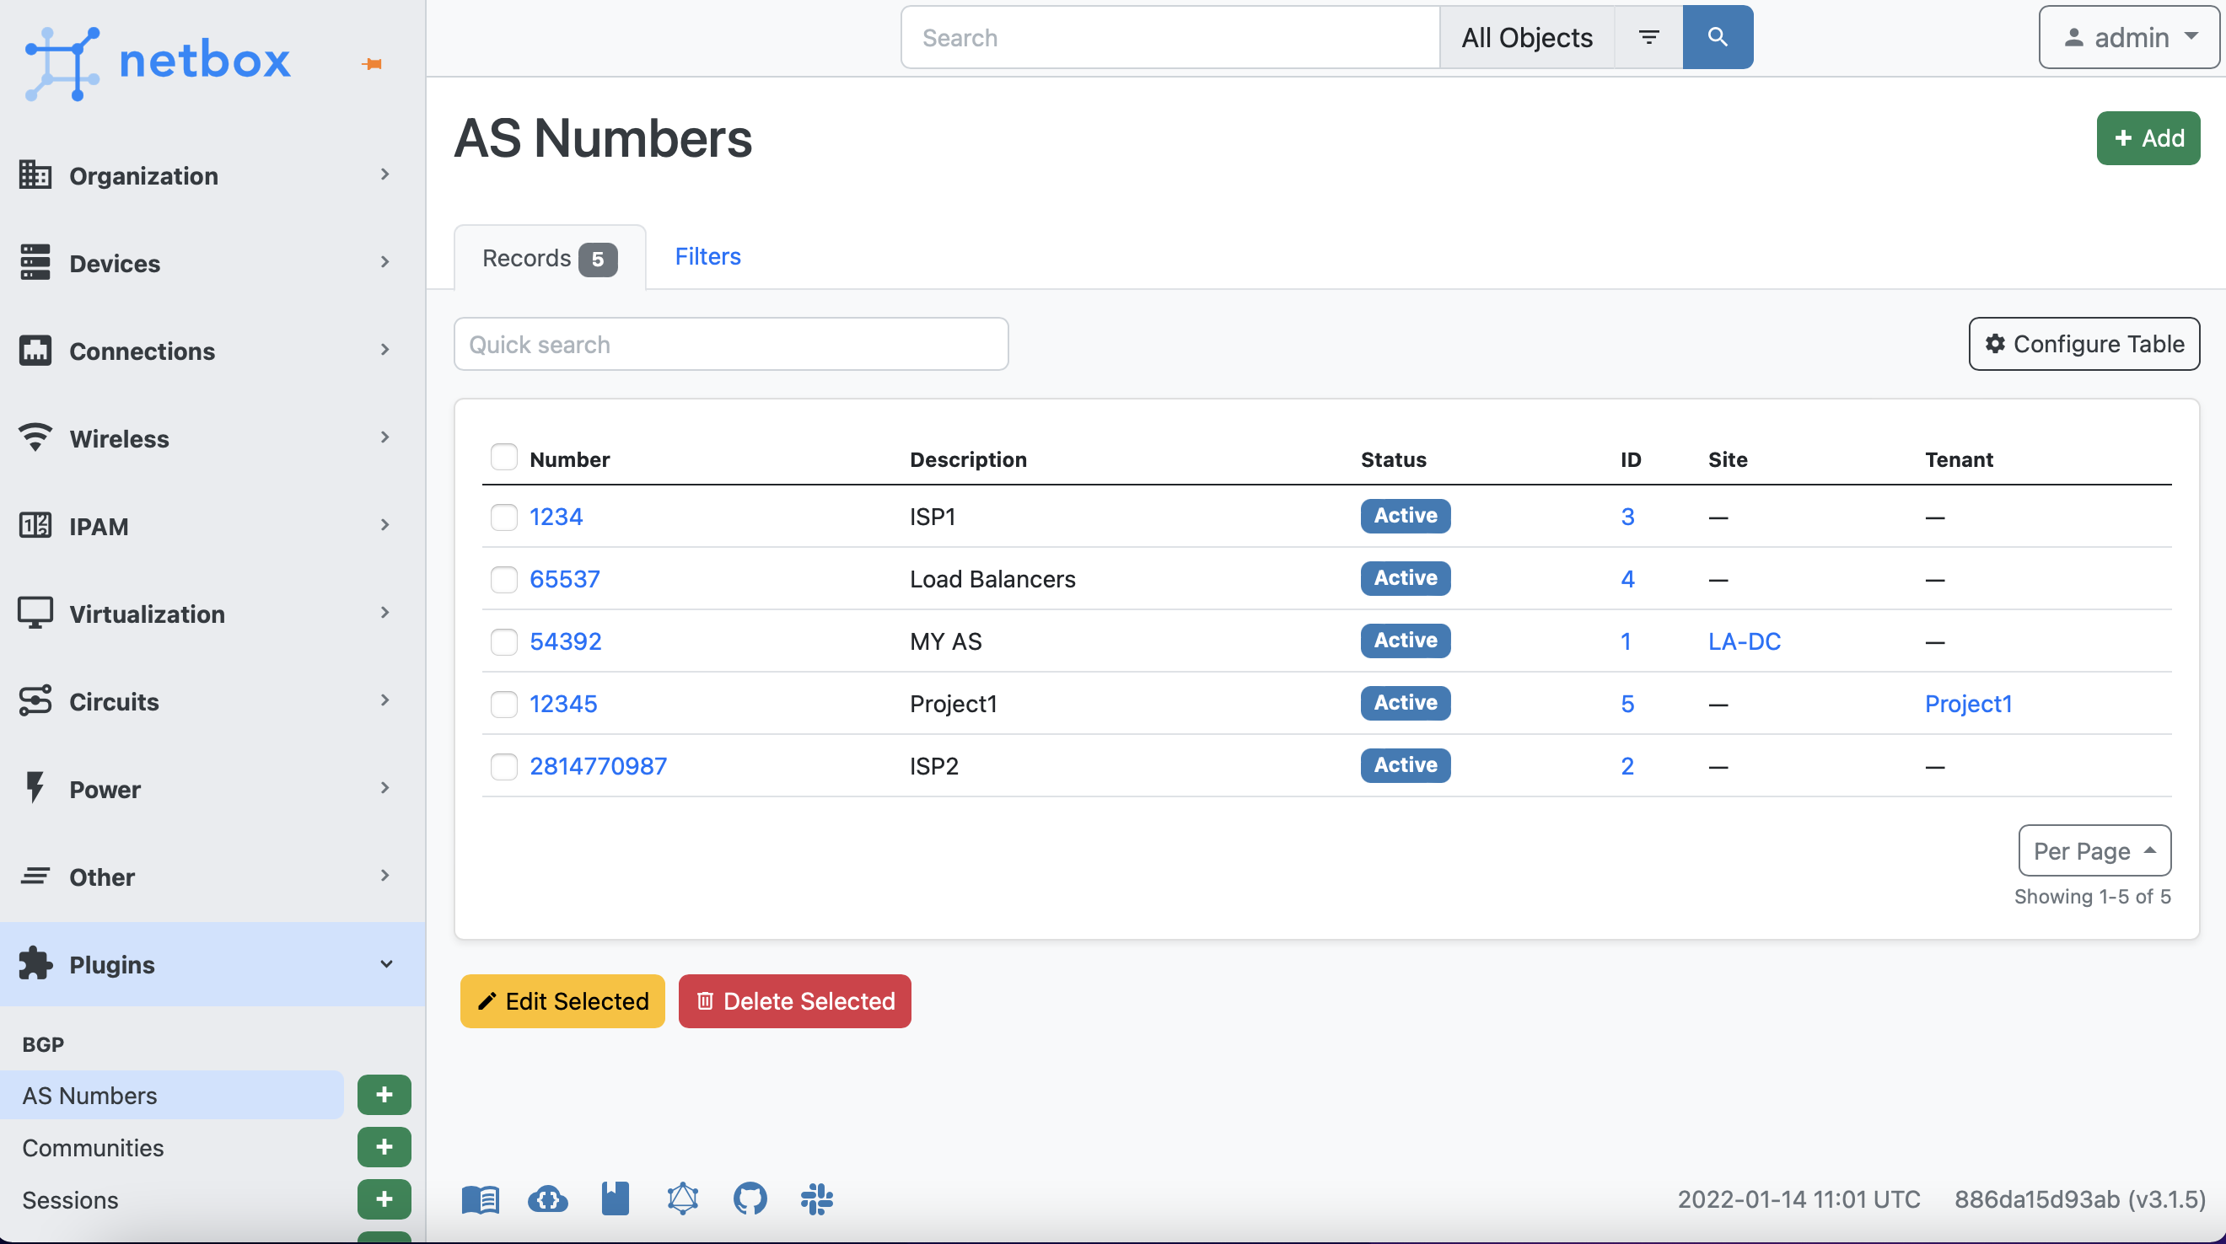Screen dimensions: 2226x1244
Task: Click plus icon next to Communities
Action: point(384,1146)
